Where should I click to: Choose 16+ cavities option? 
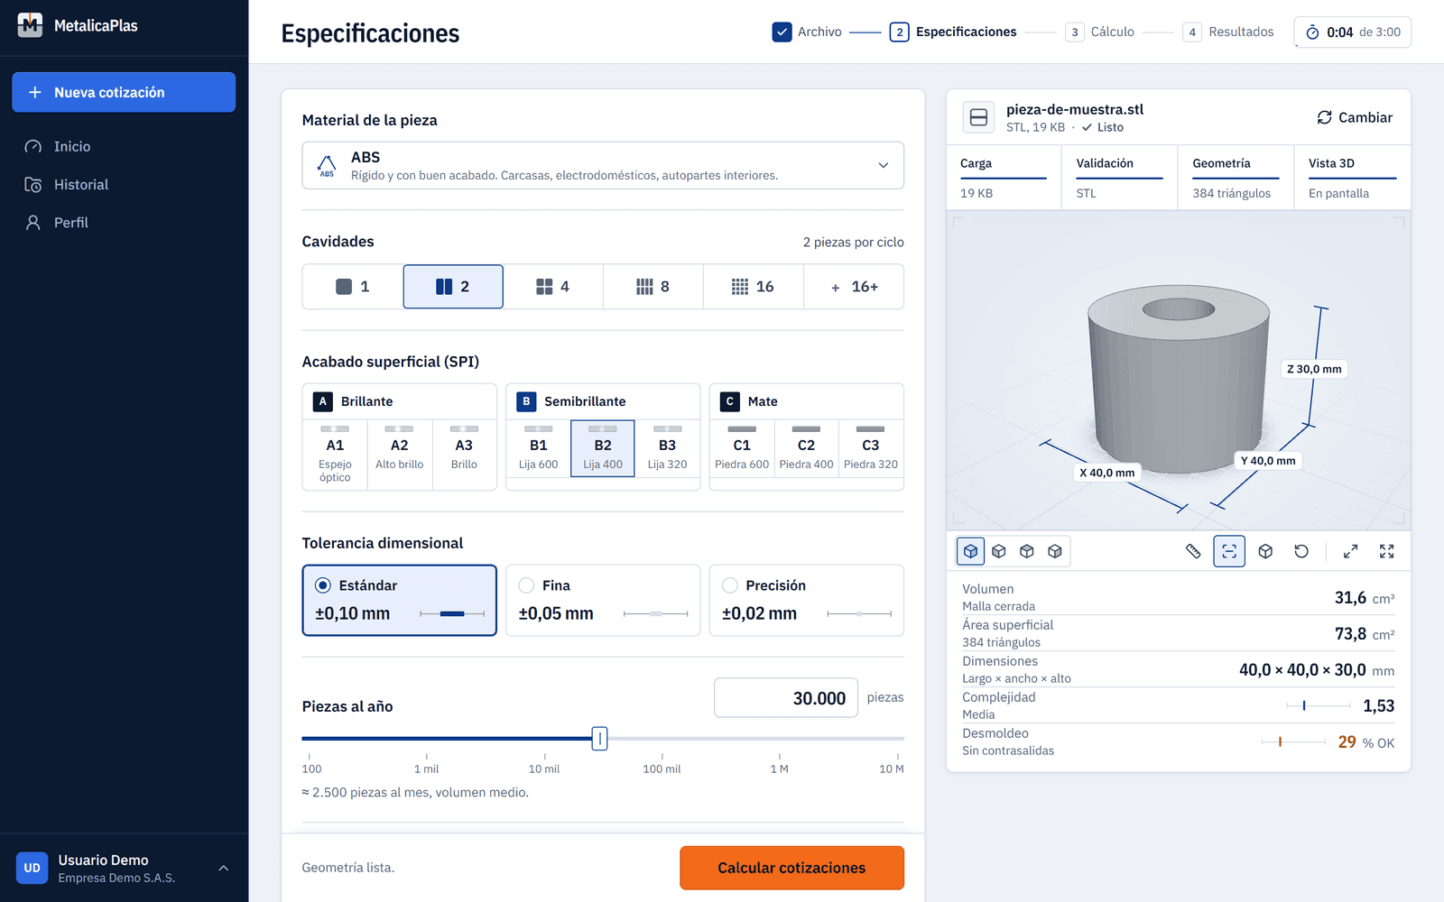854,287
